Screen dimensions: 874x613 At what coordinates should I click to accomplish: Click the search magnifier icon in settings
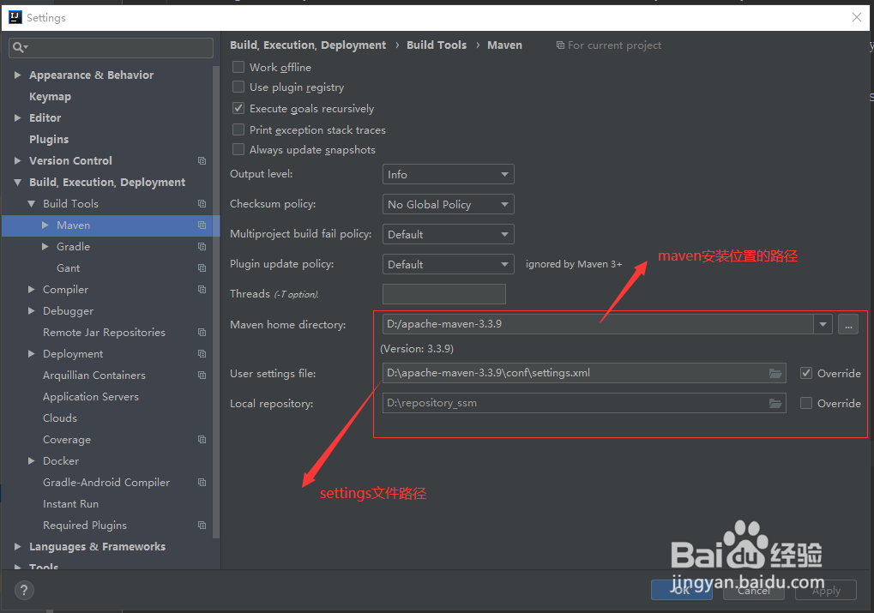[20, 48]
